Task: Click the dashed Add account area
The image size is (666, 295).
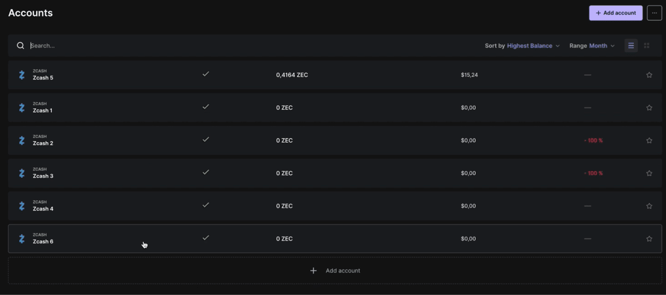Action: (x=335, y=270)
